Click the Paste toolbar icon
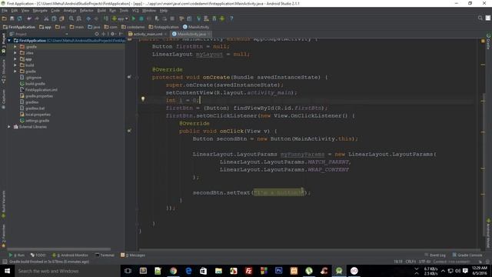The image size is (492, 277). click(x=61, y=18)
